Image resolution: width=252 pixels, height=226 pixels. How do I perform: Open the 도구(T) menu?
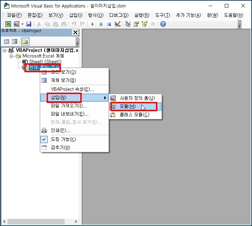(x=163, y=15)
